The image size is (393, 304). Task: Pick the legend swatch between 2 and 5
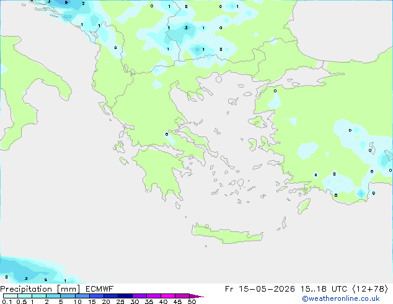[x=54, y=296]
